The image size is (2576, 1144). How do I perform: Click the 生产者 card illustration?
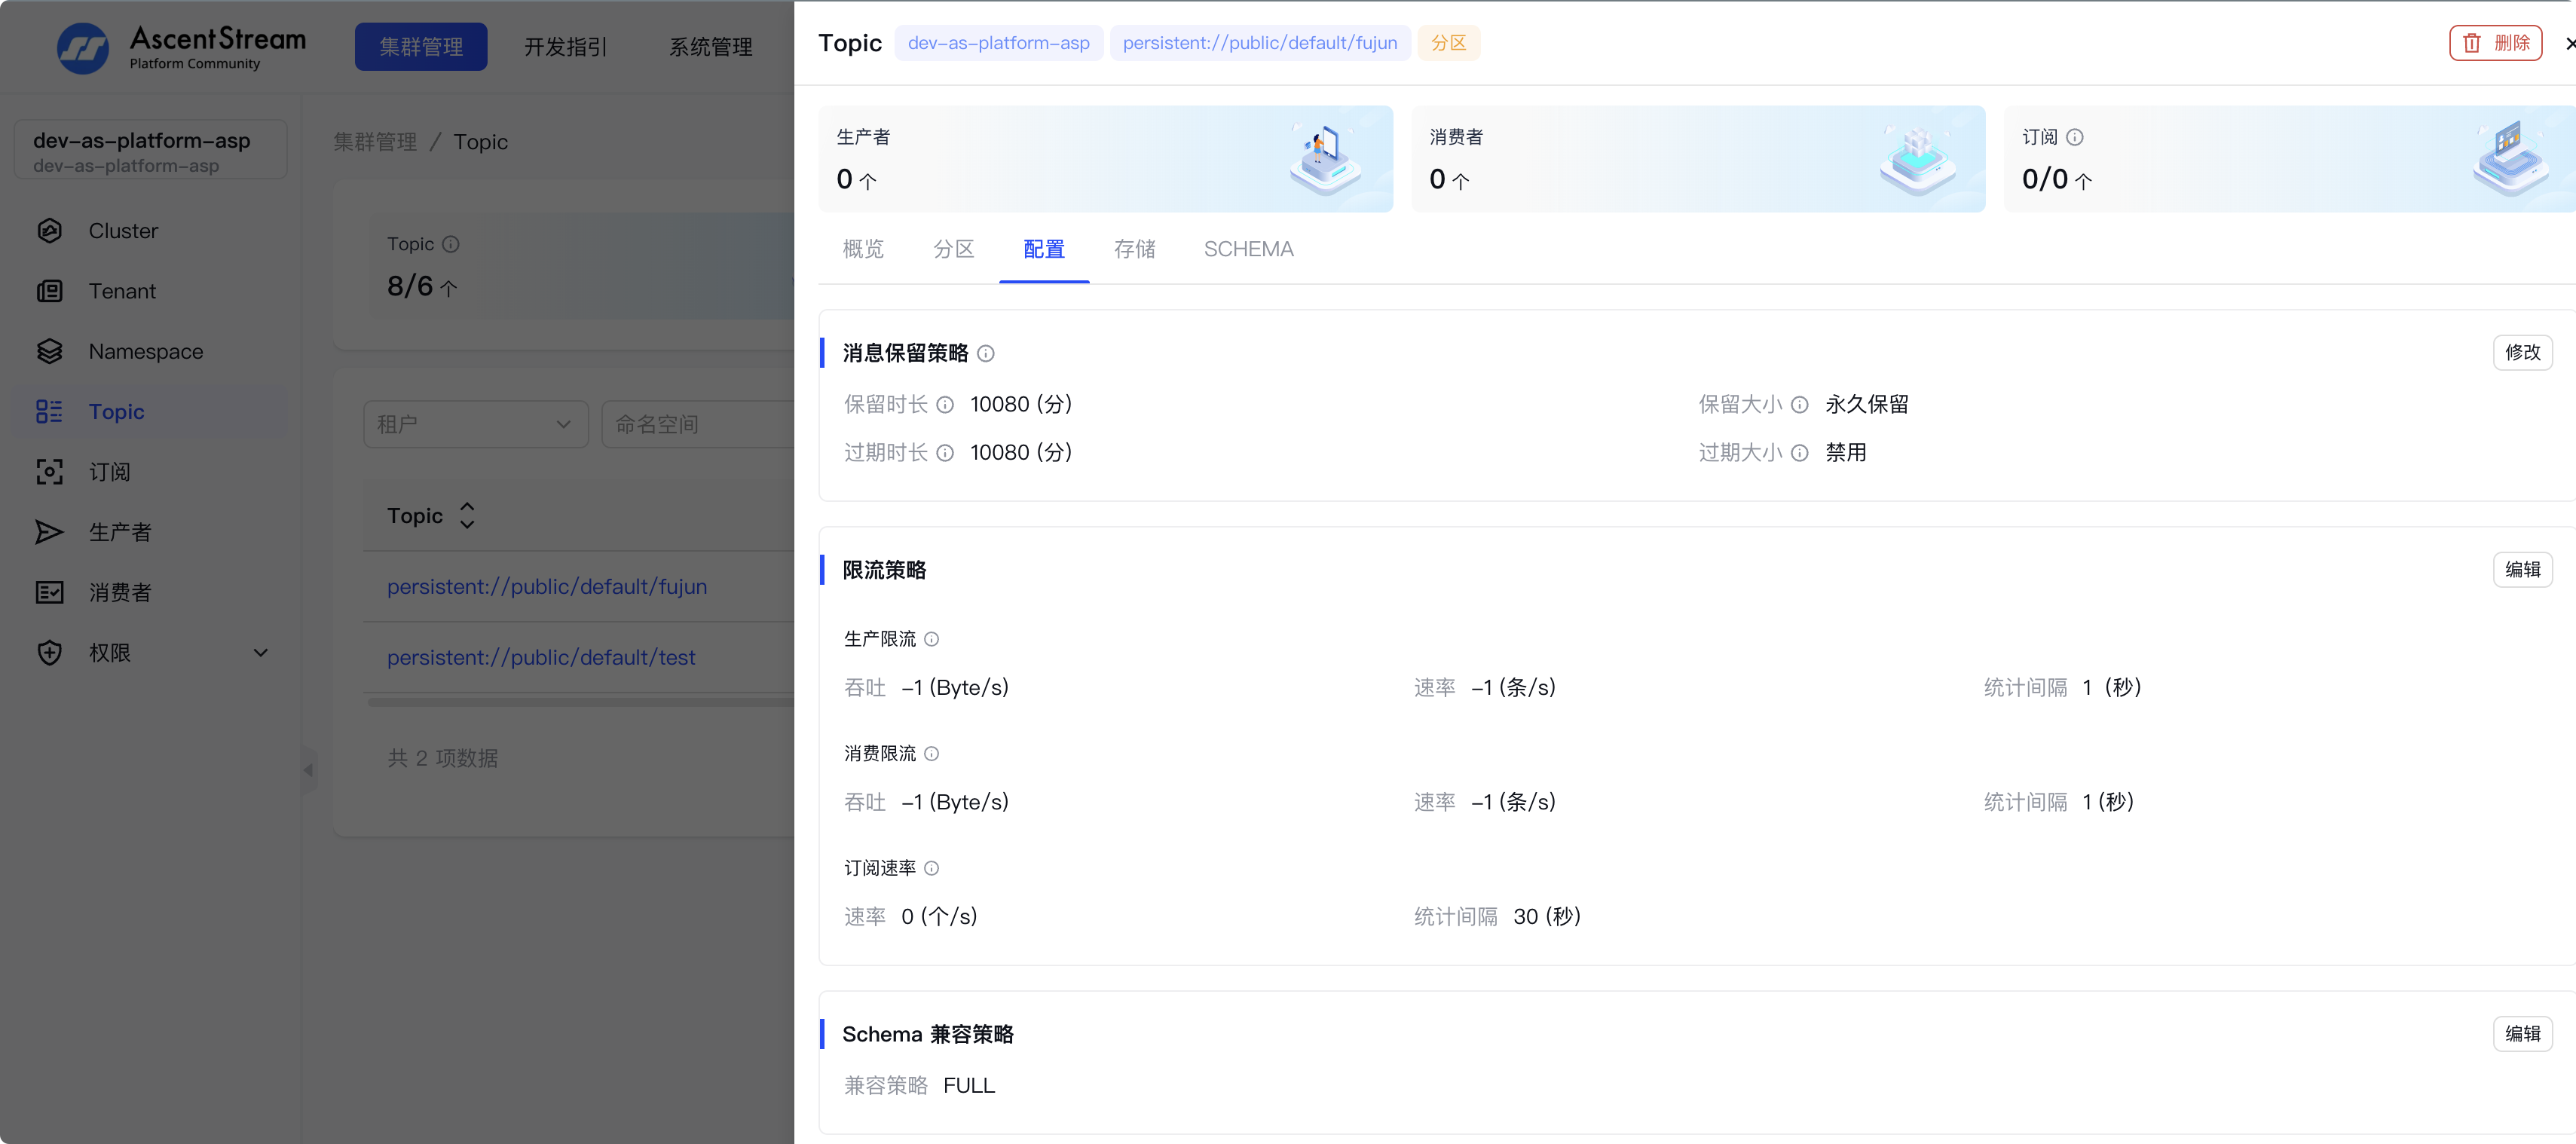pos(1326,158)
